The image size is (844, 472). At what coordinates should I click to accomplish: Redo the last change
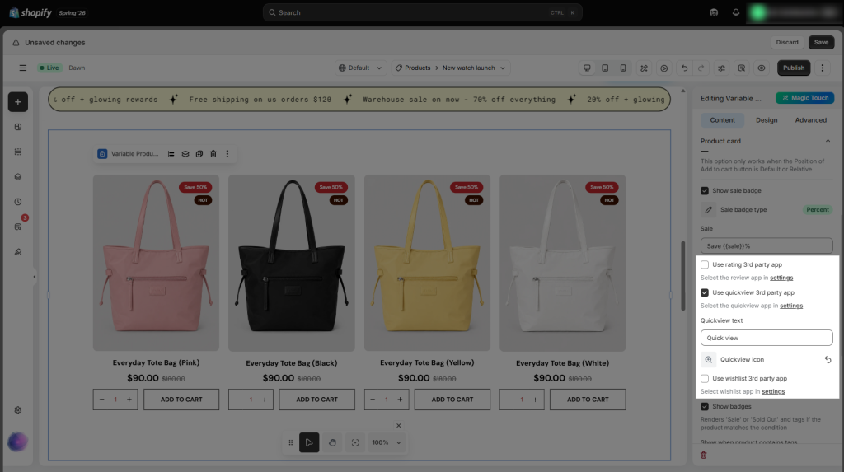(701, 68)
